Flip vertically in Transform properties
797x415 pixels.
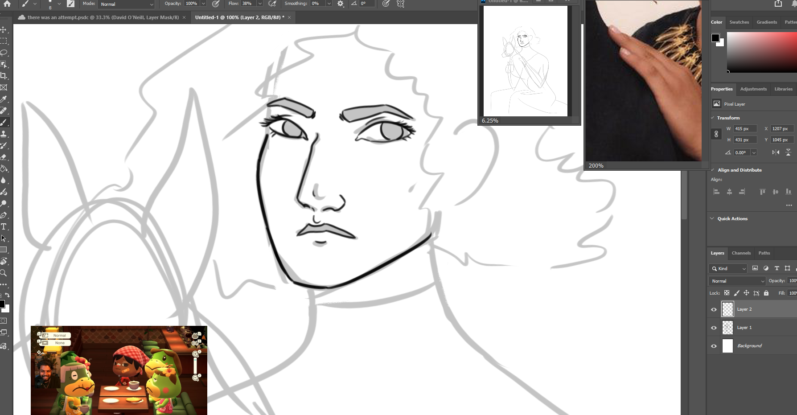click(788, 152)
